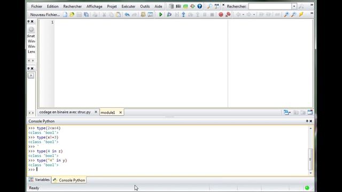This screenshot has width=342, height=192.
Task: Click the Print icon in toolbar
Action: pyautogui.click(x=95, y=14)
